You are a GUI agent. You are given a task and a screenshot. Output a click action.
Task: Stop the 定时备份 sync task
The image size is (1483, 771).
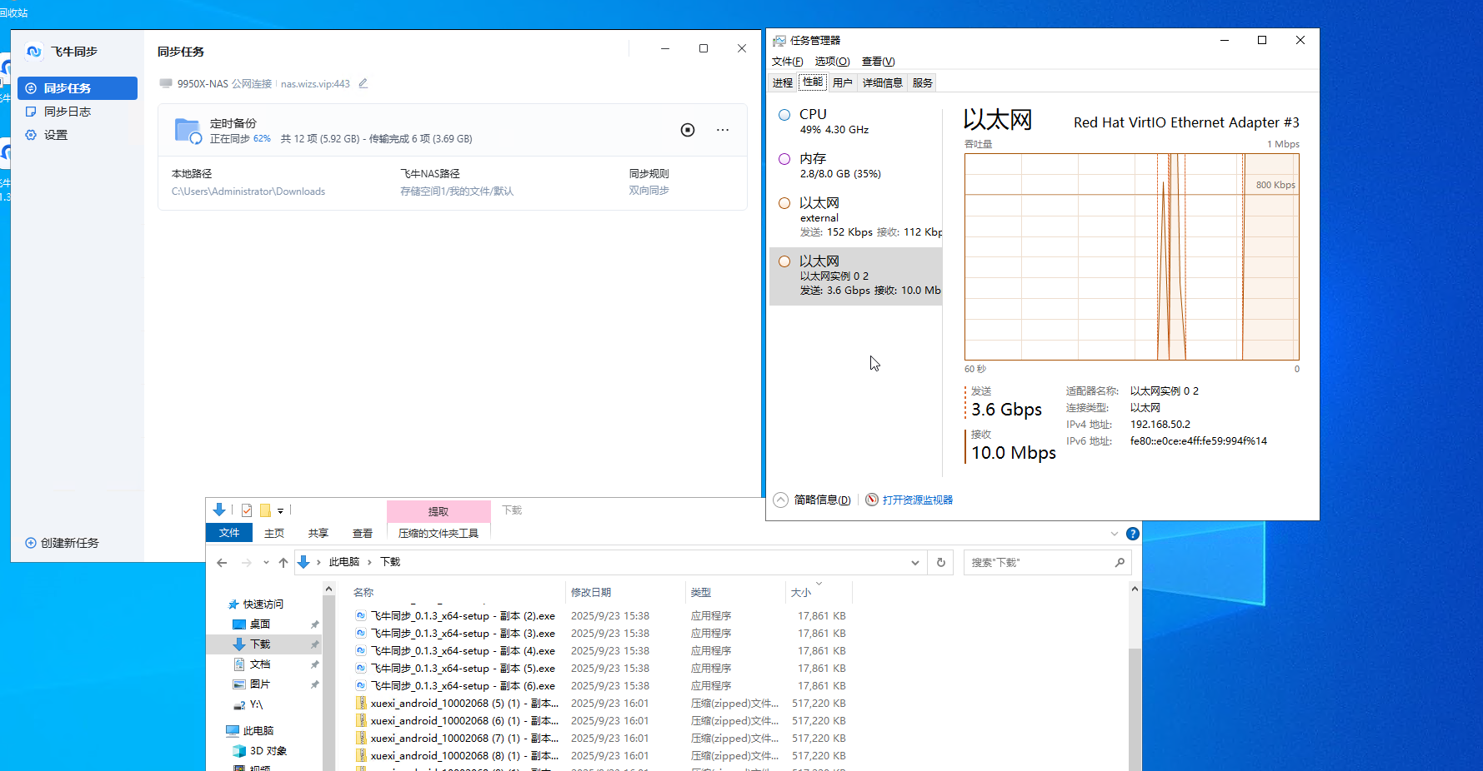(x=688, y=130)
